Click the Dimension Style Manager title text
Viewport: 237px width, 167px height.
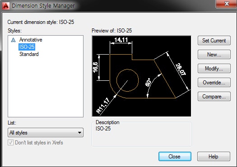click(43, 6)
